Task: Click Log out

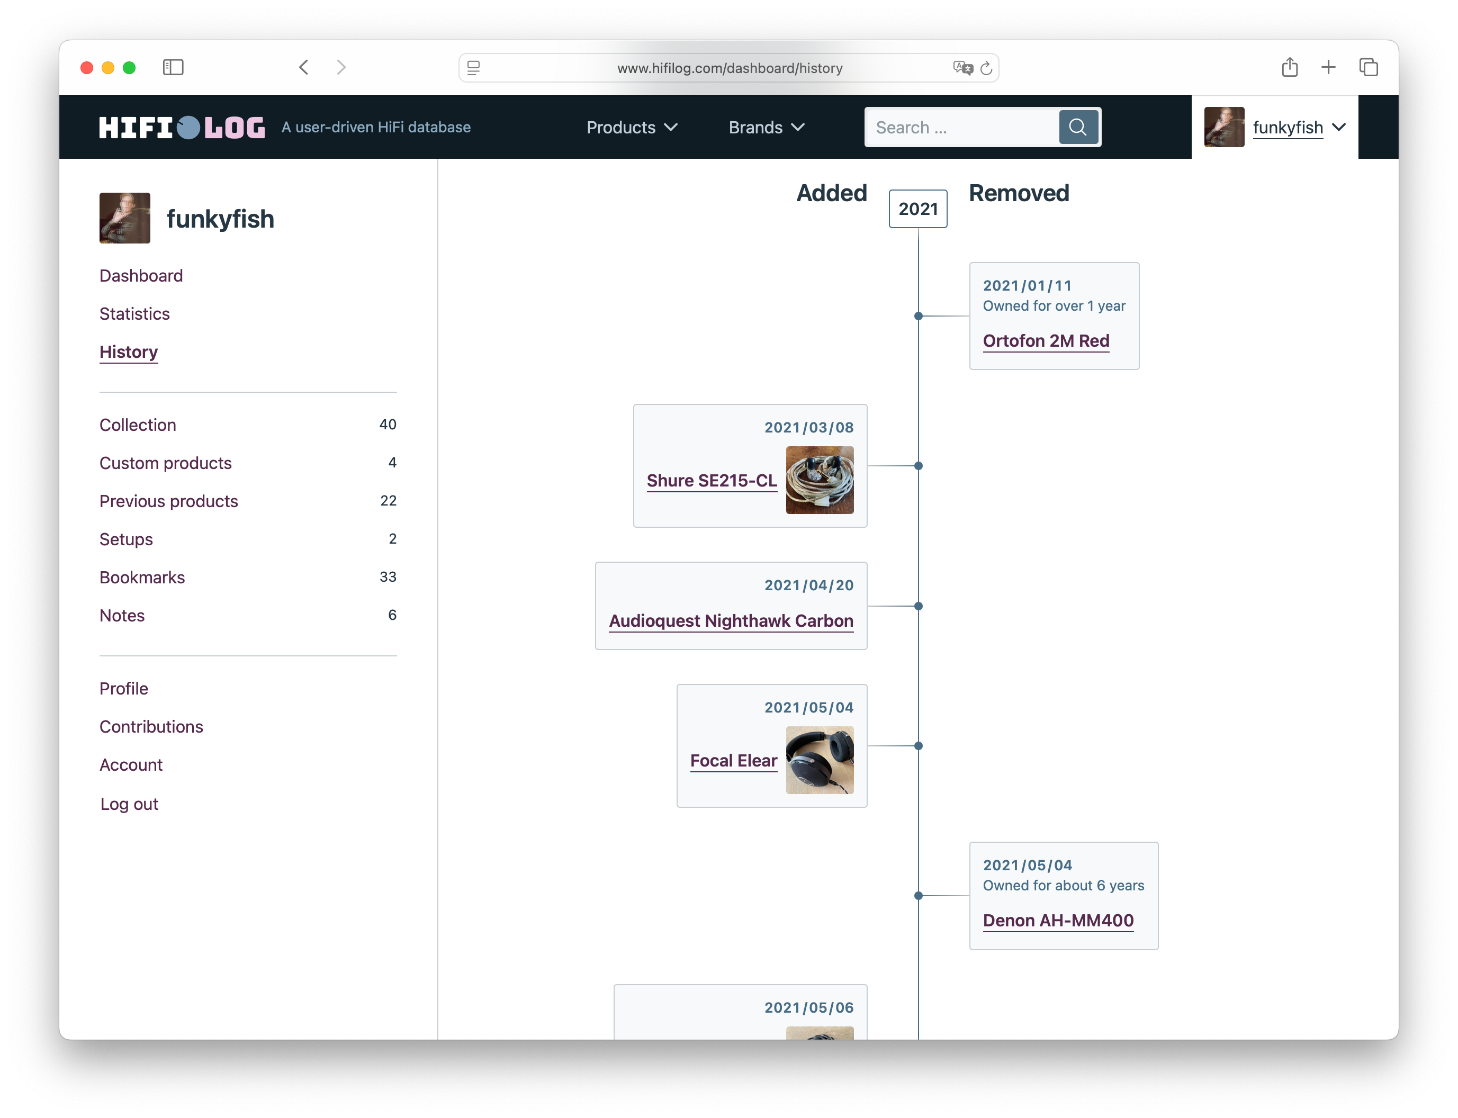Action: [129, 804]
